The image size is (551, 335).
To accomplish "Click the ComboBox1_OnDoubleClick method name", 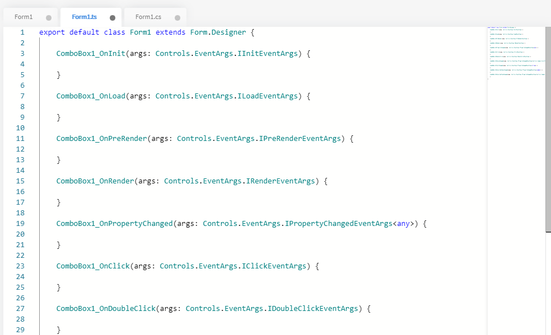I will 106,309.
